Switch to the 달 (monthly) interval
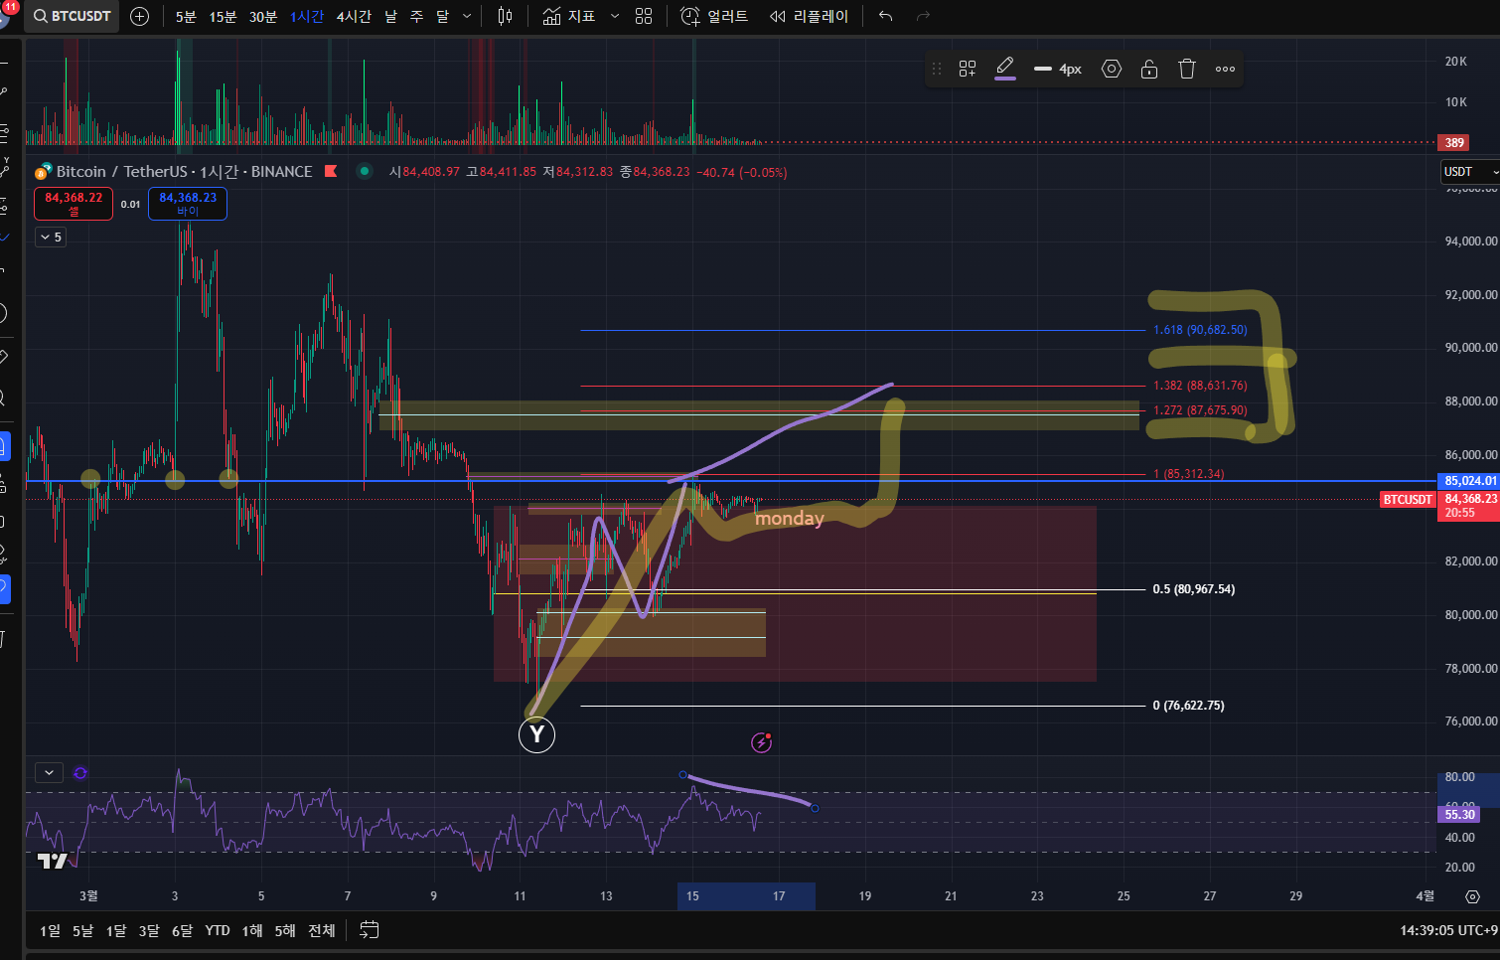 [442, 16]
